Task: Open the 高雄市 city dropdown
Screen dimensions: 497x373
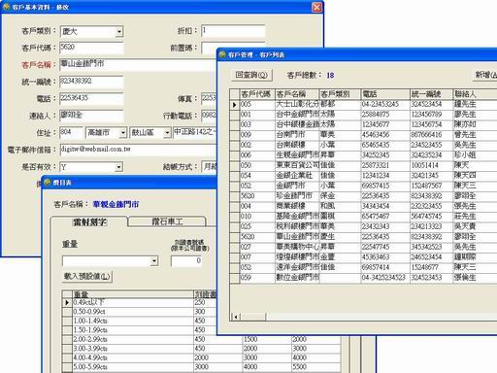Action: [123, 133]
